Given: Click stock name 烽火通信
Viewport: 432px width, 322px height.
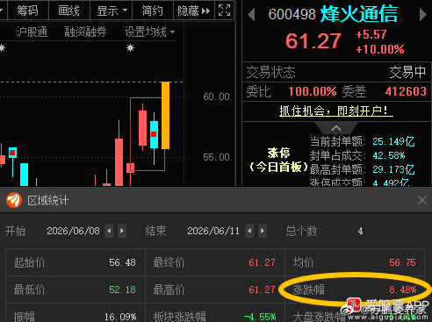Looking at the screenshot, I should 359,13.
